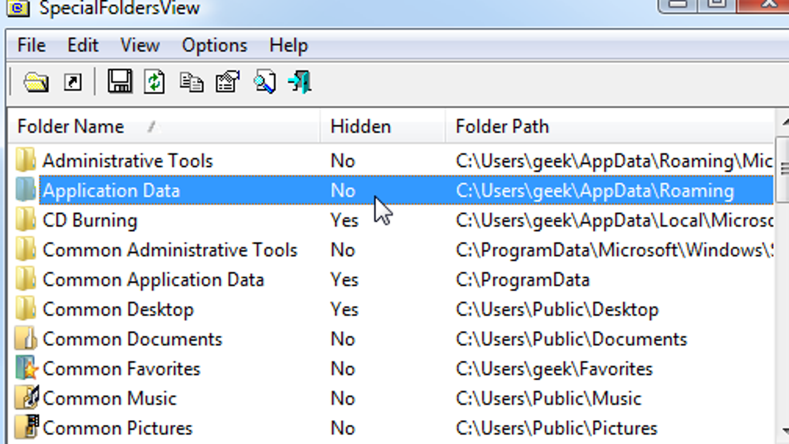Click path C:\Users\Public\Music

pyautogui.click(x=549, y=399)
